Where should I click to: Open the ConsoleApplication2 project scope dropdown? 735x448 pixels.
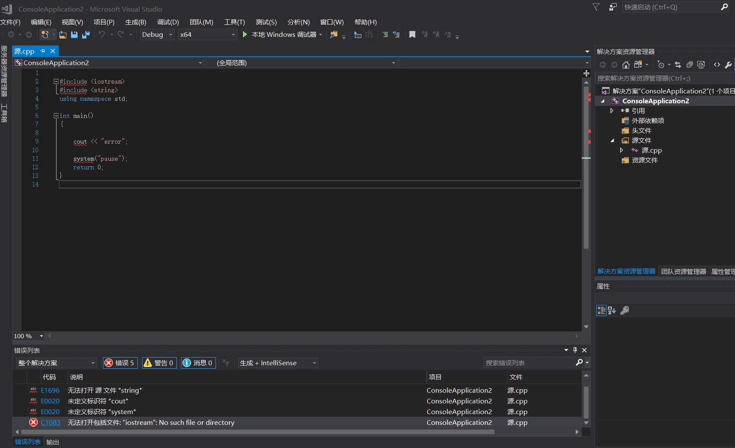pos(109,63)
